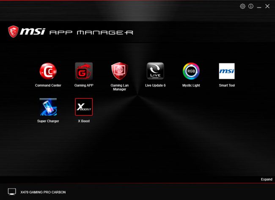The width and height of the screenshot is (275, 200).
Task: Click the Gaming APP label
Action: click(x=84, y=85)
